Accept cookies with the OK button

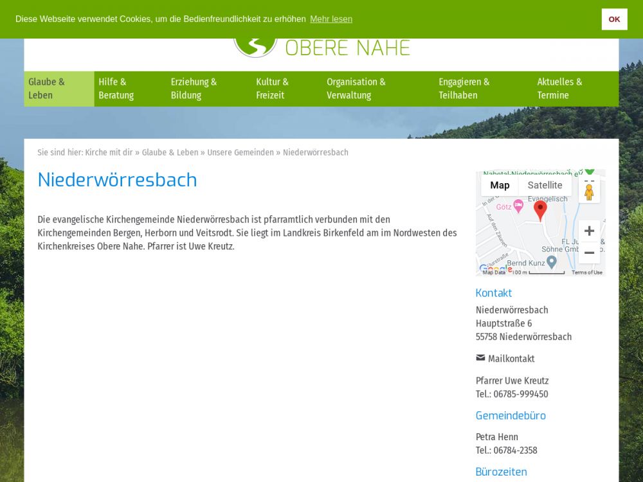614,19
